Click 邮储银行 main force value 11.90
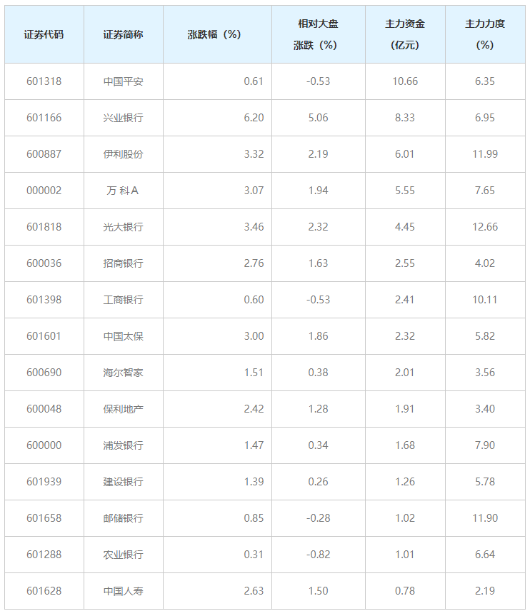This screenshot has width=530, height=616. [x=485, y=518]
